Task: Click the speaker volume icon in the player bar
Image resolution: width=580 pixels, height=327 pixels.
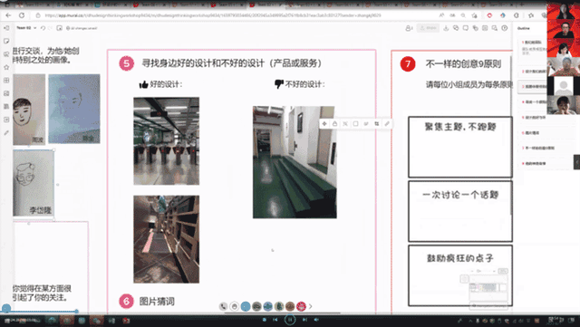Action: 316,320
